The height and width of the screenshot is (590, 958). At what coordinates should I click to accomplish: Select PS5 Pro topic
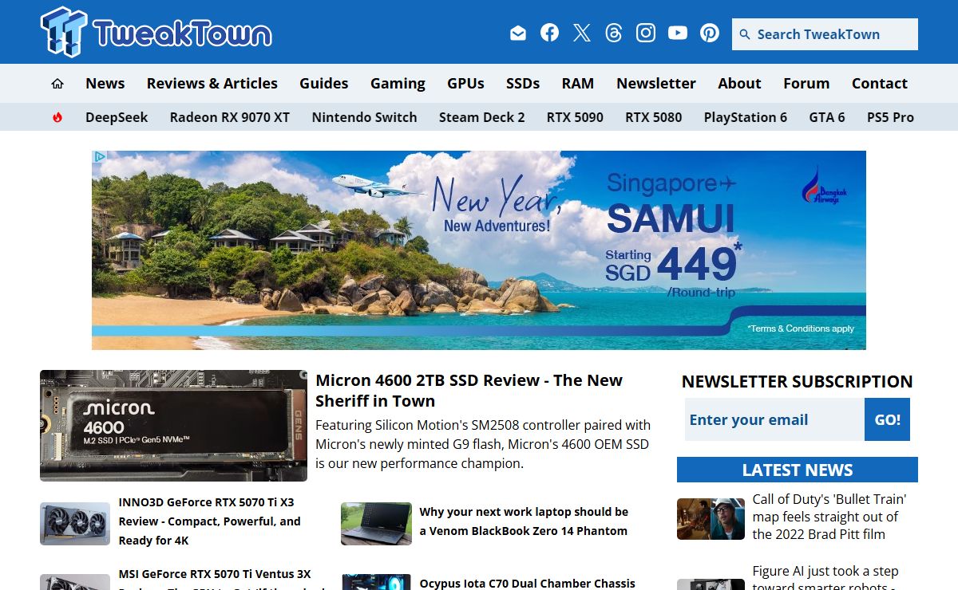point(890,117)
